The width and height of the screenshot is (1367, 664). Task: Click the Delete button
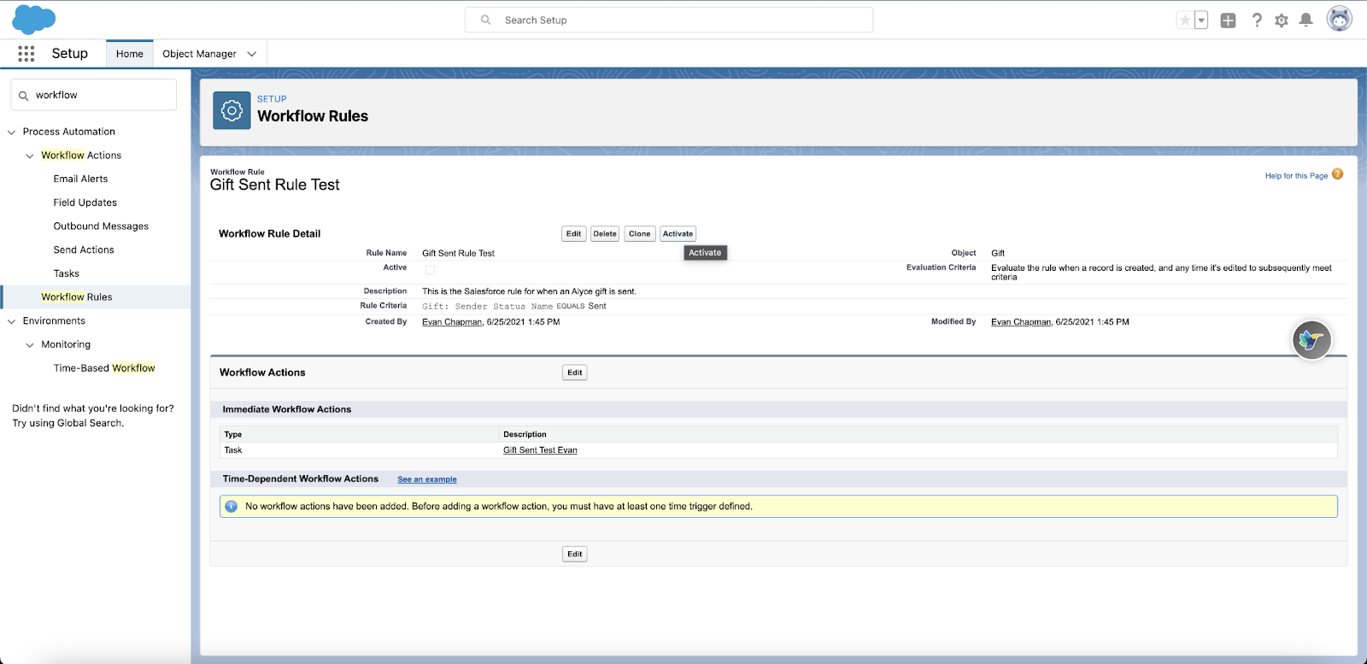pos(605,234)
